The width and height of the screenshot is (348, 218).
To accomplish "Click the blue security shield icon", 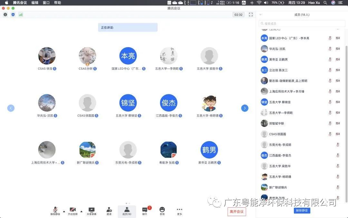I will (13, 15).
